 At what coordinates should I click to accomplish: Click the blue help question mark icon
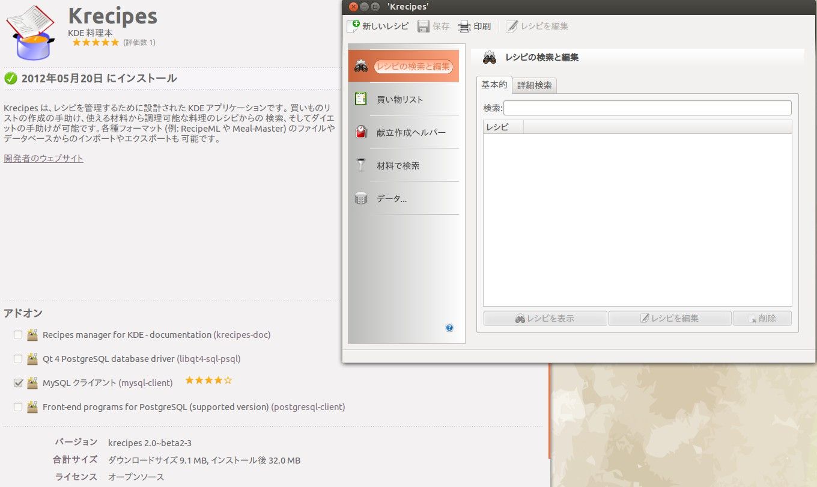449,328
